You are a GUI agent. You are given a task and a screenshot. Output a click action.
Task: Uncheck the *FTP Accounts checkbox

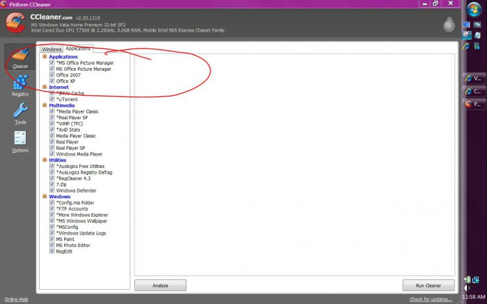coord(52,209)
